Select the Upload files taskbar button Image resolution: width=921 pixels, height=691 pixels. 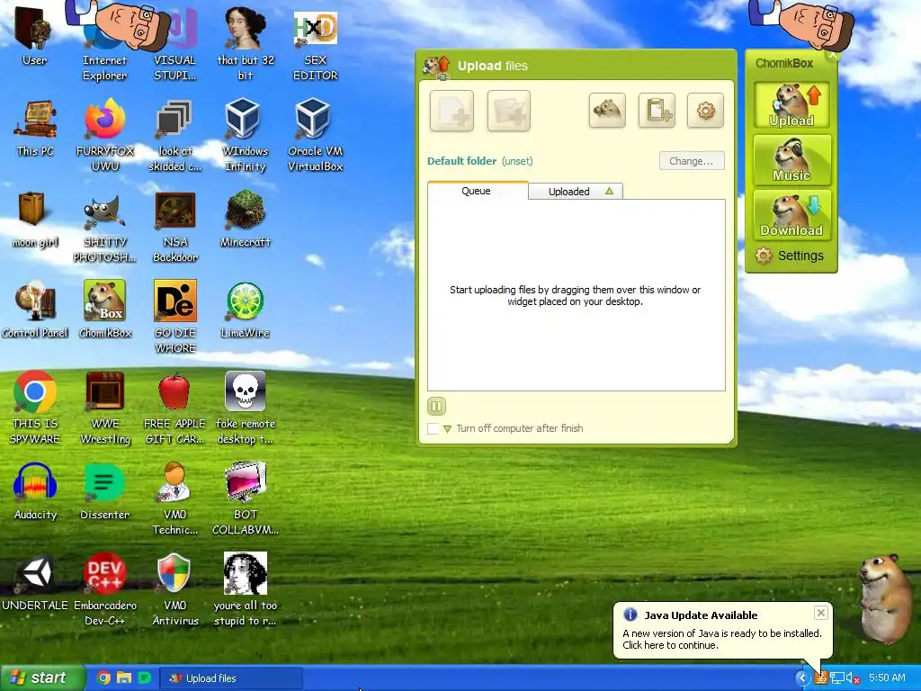(231, 678)
